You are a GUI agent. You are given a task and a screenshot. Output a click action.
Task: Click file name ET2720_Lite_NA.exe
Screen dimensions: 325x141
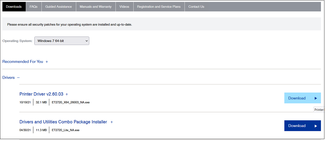coord(66,130)
